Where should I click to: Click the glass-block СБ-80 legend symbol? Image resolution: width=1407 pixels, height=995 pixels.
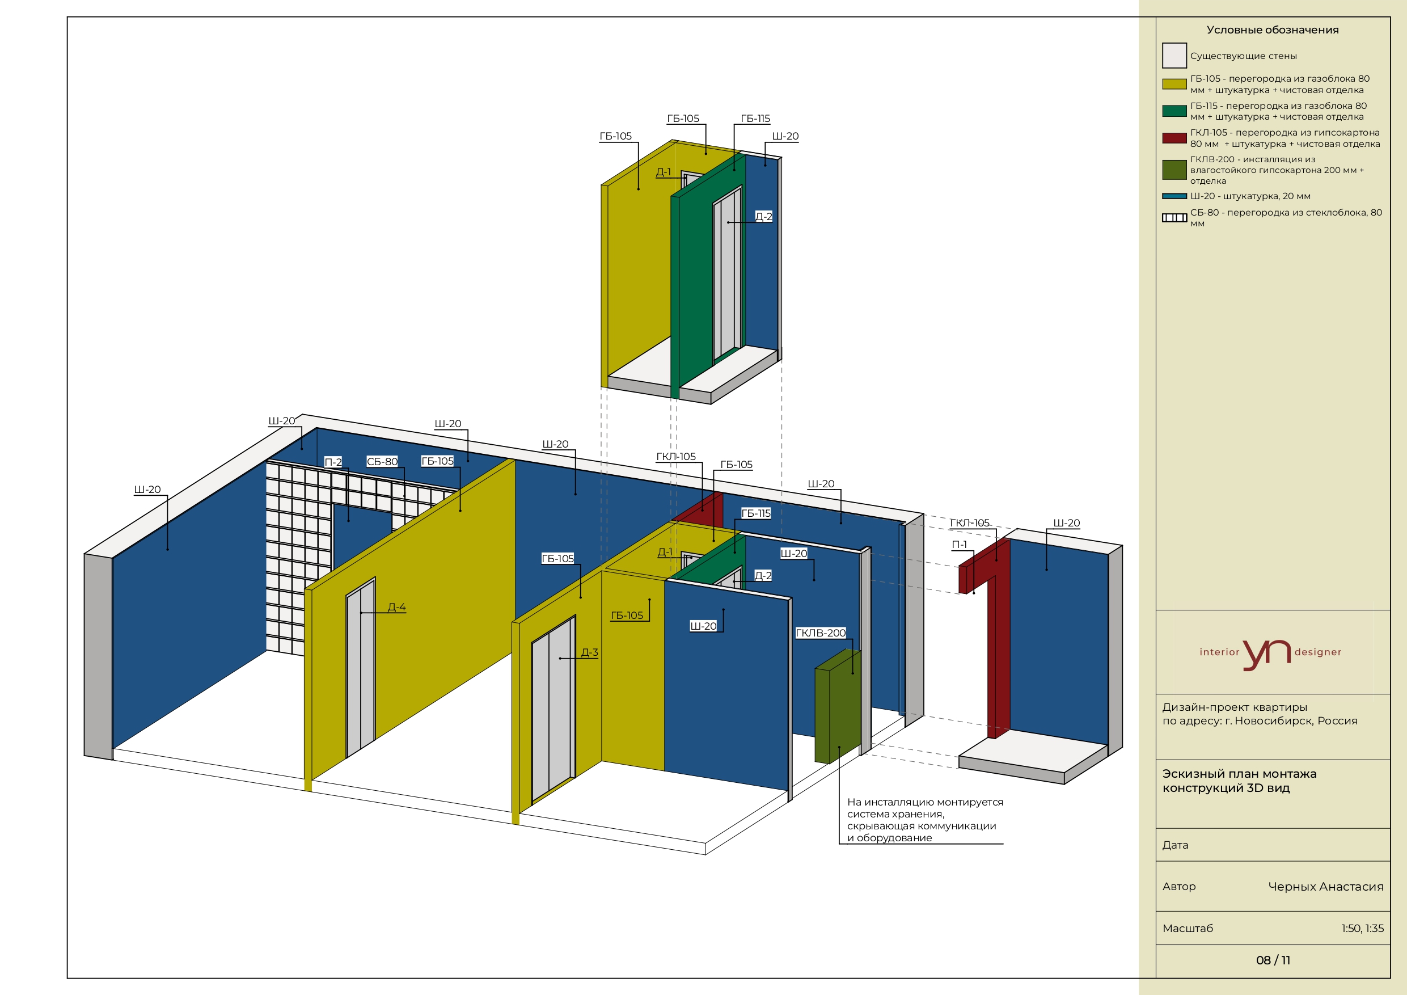1174,218
